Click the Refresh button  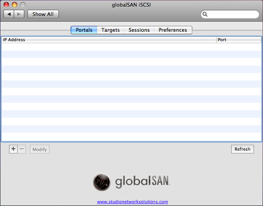coord(242,149)
